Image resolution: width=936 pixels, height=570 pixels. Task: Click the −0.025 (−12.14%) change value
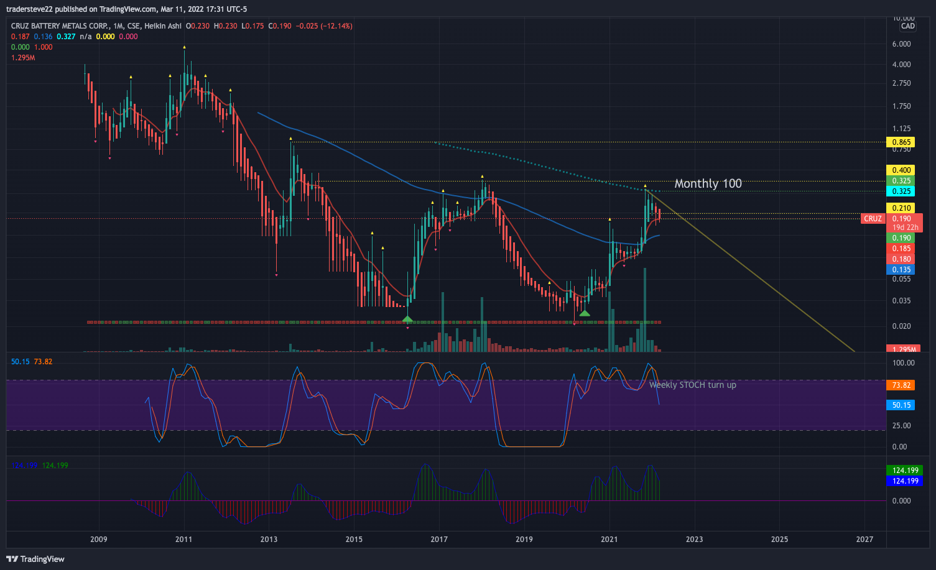pyautogui.click(x=324, y=26)
